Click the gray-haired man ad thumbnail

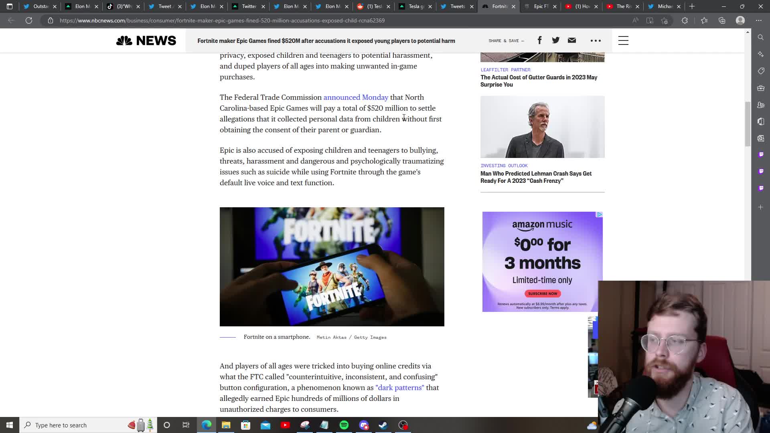[543, 127]
